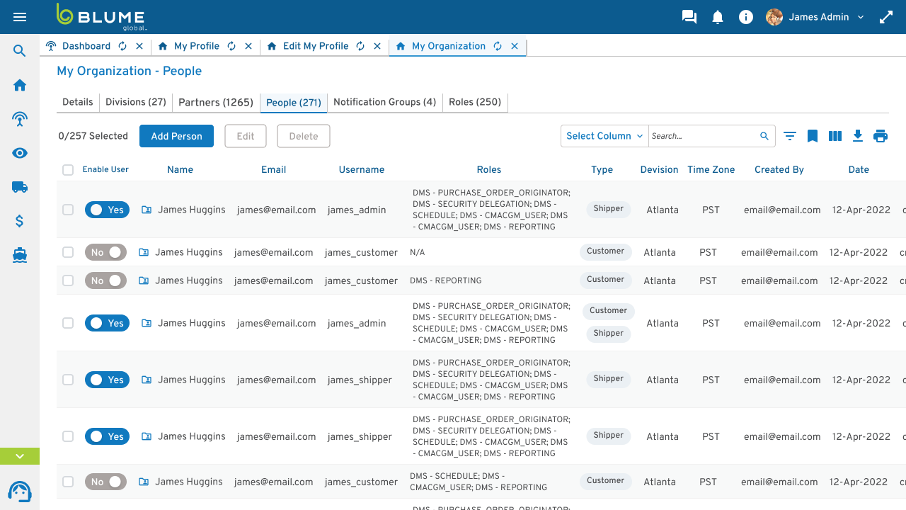This screenshot has height=510, width=906.
Task: Click James Admin avatar picture
Action: point(774,17)
